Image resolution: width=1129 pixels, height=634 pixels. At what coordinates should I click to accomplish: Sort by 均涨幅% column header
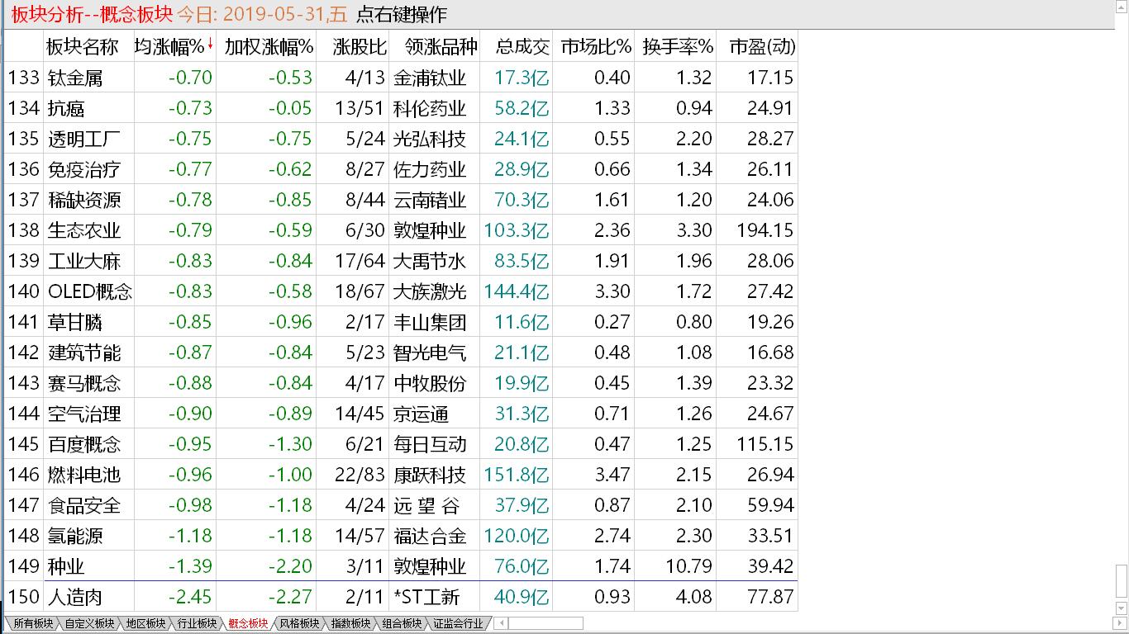point(169,47)
